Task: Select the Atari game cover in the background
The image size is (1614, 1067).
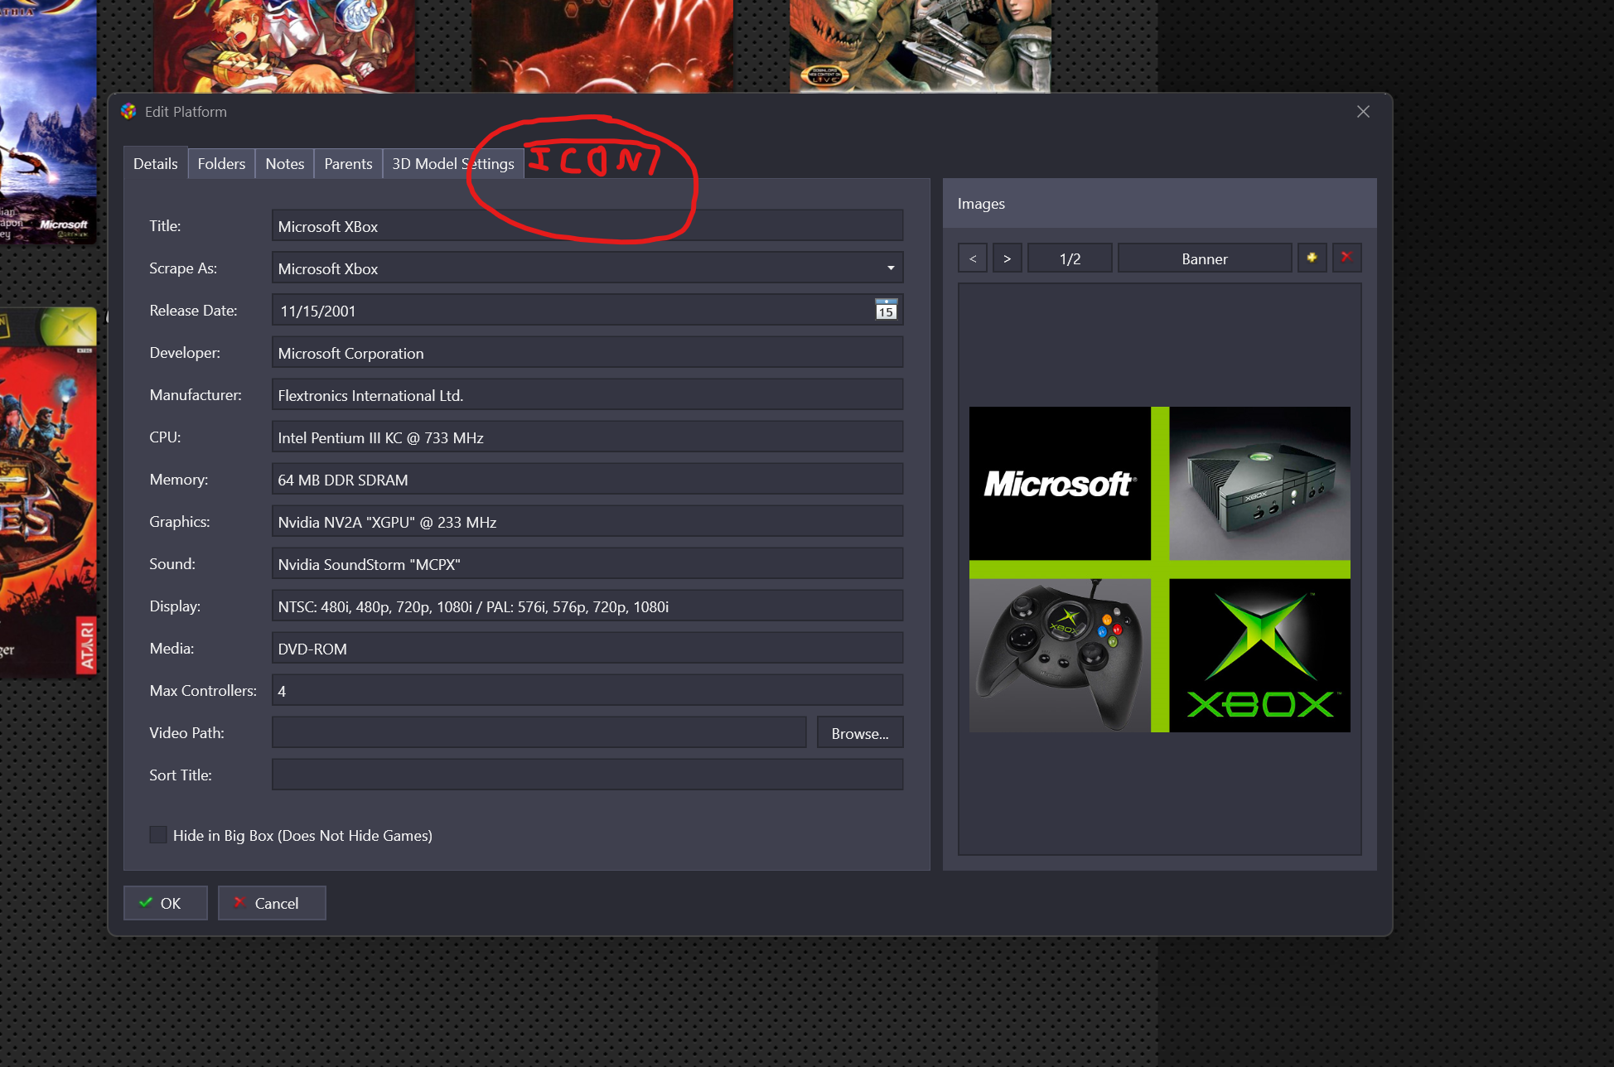Action: pos(48,493)
